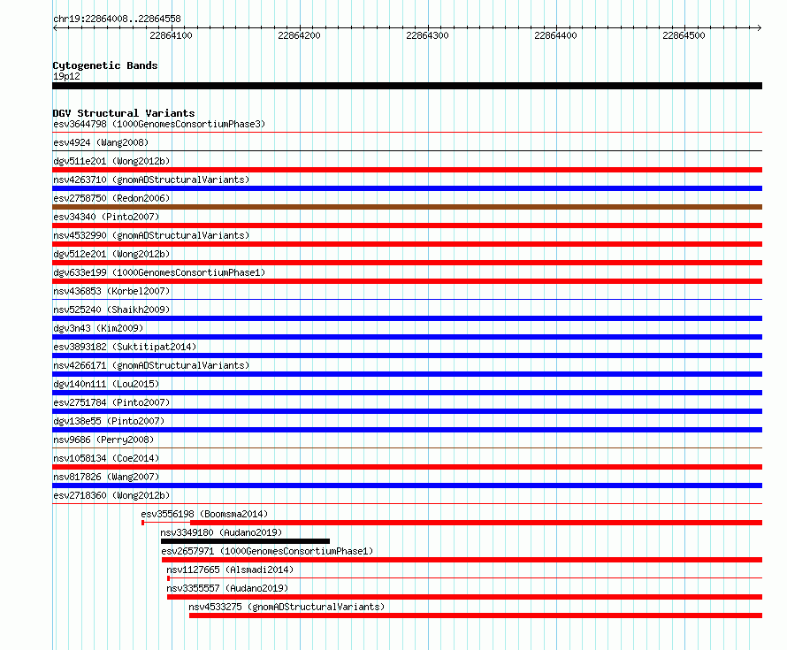Select nsv4266171 (gnomADStructuralVariants) label
Viewport: 787px width, 650px height.
tap(151, 365)
